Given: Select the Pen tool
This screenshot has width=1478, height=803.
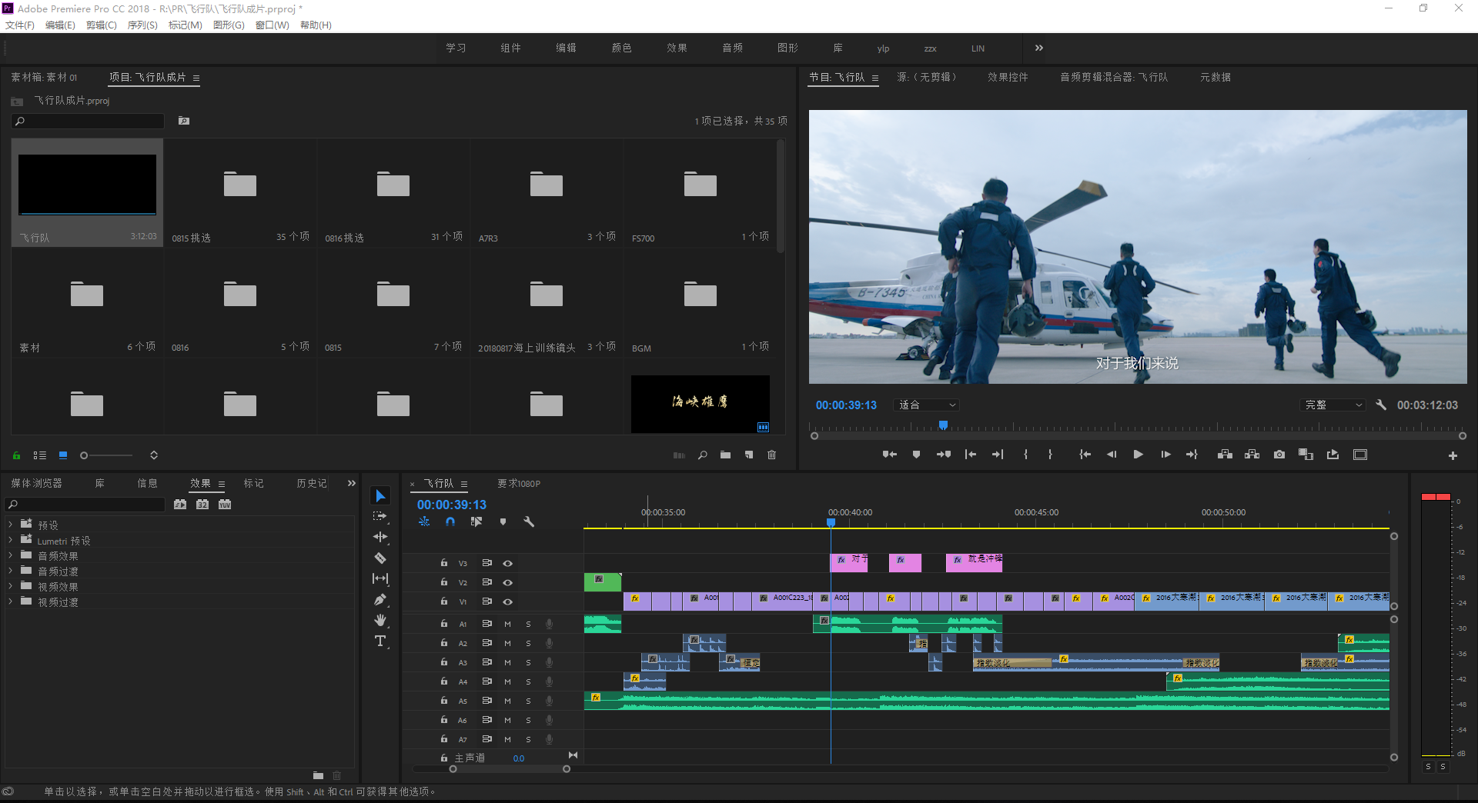Looking at the screenshot, I should pos(380,599).
